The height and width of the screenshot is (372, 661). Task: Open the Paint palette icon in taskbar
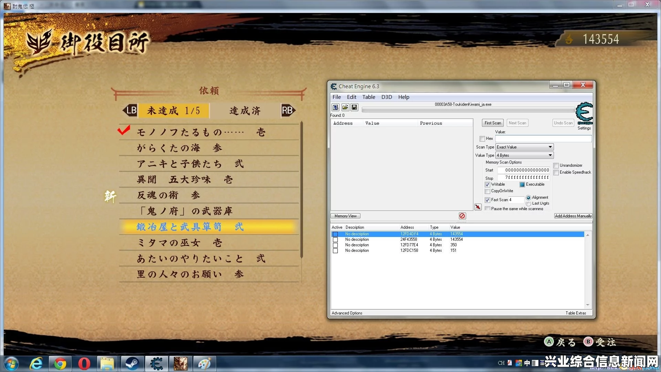click(x=204, y=364)
